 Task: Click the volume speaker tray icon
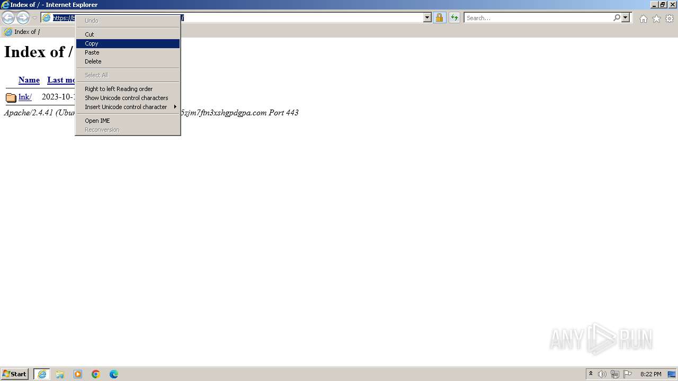point(602,374)
